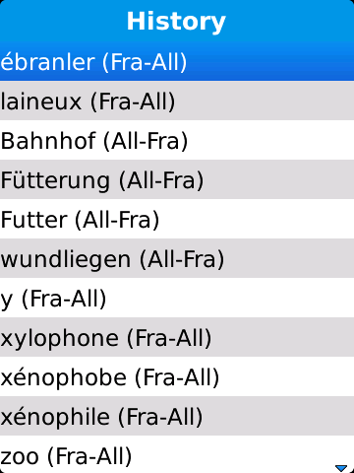Choose the Bahnhof (All-Fra) entry

tap(177, 140)
